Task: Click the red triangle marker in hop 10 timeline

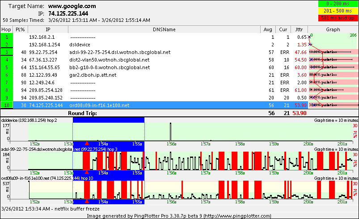Action: pyautogui.click(x=87, y=201)
